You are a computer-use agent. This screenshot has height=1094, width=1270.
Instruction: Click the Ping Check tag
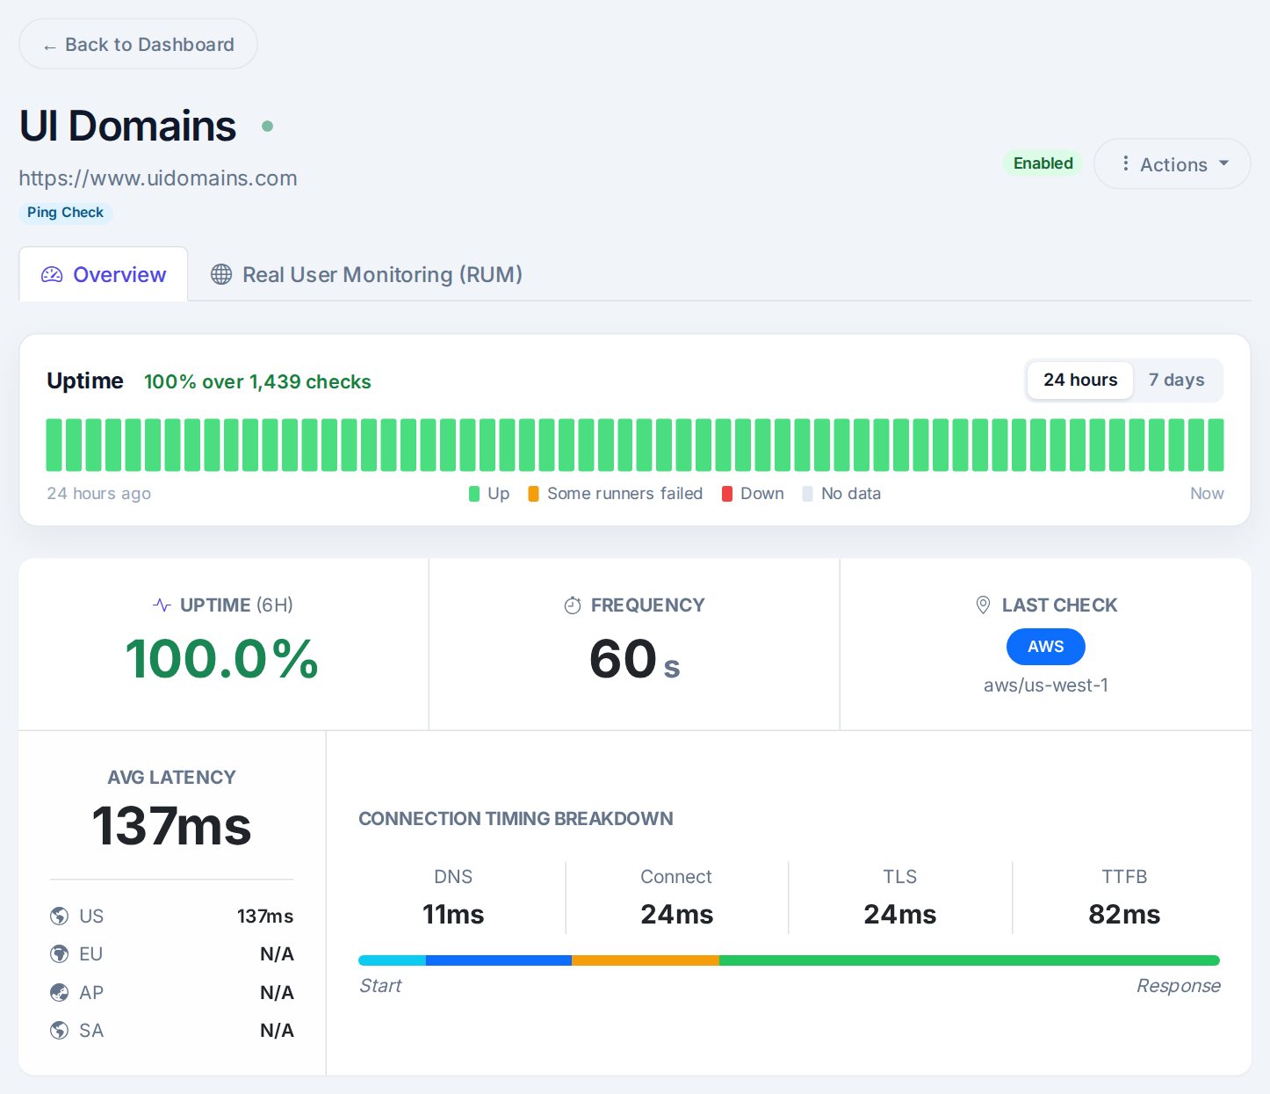(65, 213)
